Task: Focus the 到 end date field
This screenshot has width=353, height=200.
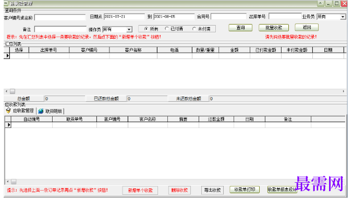Action: point(174,17)
